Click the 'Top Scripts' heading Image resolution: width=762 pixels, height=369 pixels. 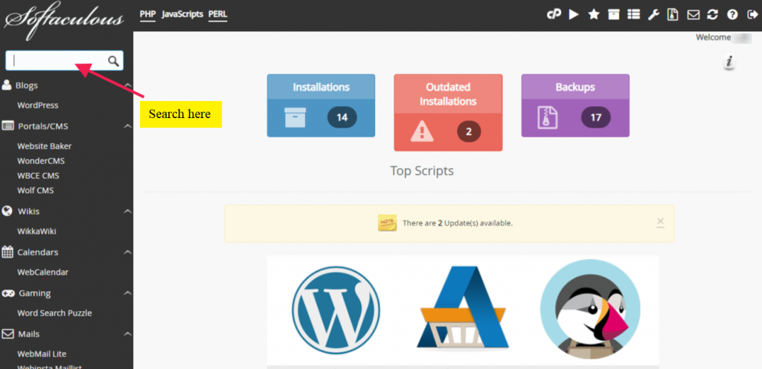[x=422, y=171]
